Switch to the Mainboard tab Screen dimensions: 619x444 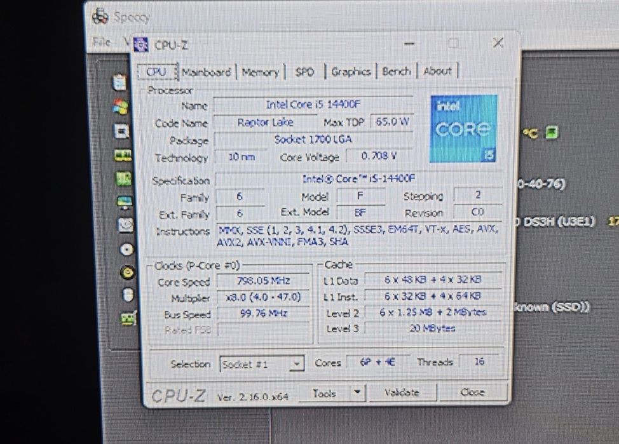click(x=206, y=72)
